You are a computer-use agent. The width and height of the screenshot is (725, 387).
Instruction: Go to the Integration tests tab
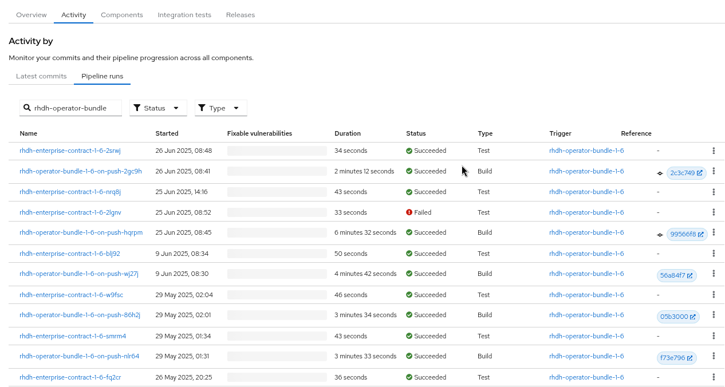pyautogui.click(x=184, y=15)
